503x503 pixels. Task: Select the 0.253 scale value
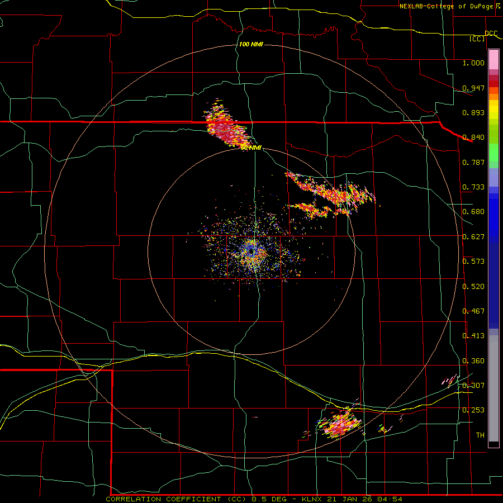(x=473, y=410)
